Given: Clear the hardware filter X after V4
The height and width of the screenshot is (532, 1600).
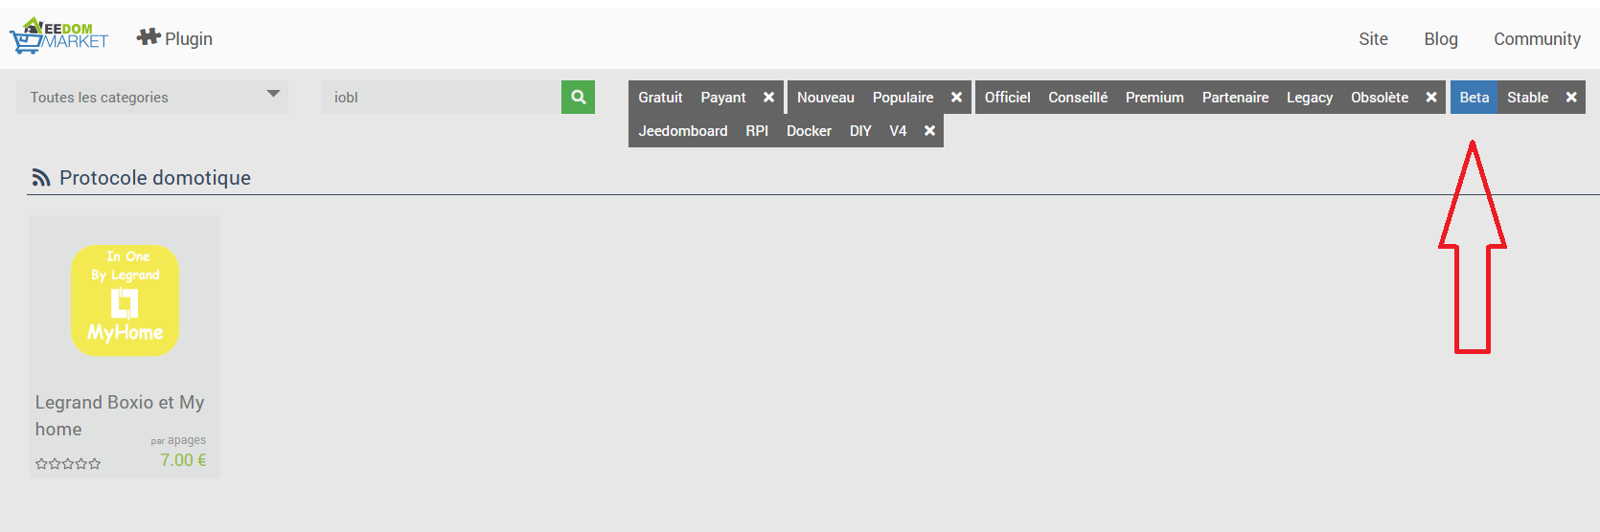Looking at the screenshot, I should pos(929,131).
